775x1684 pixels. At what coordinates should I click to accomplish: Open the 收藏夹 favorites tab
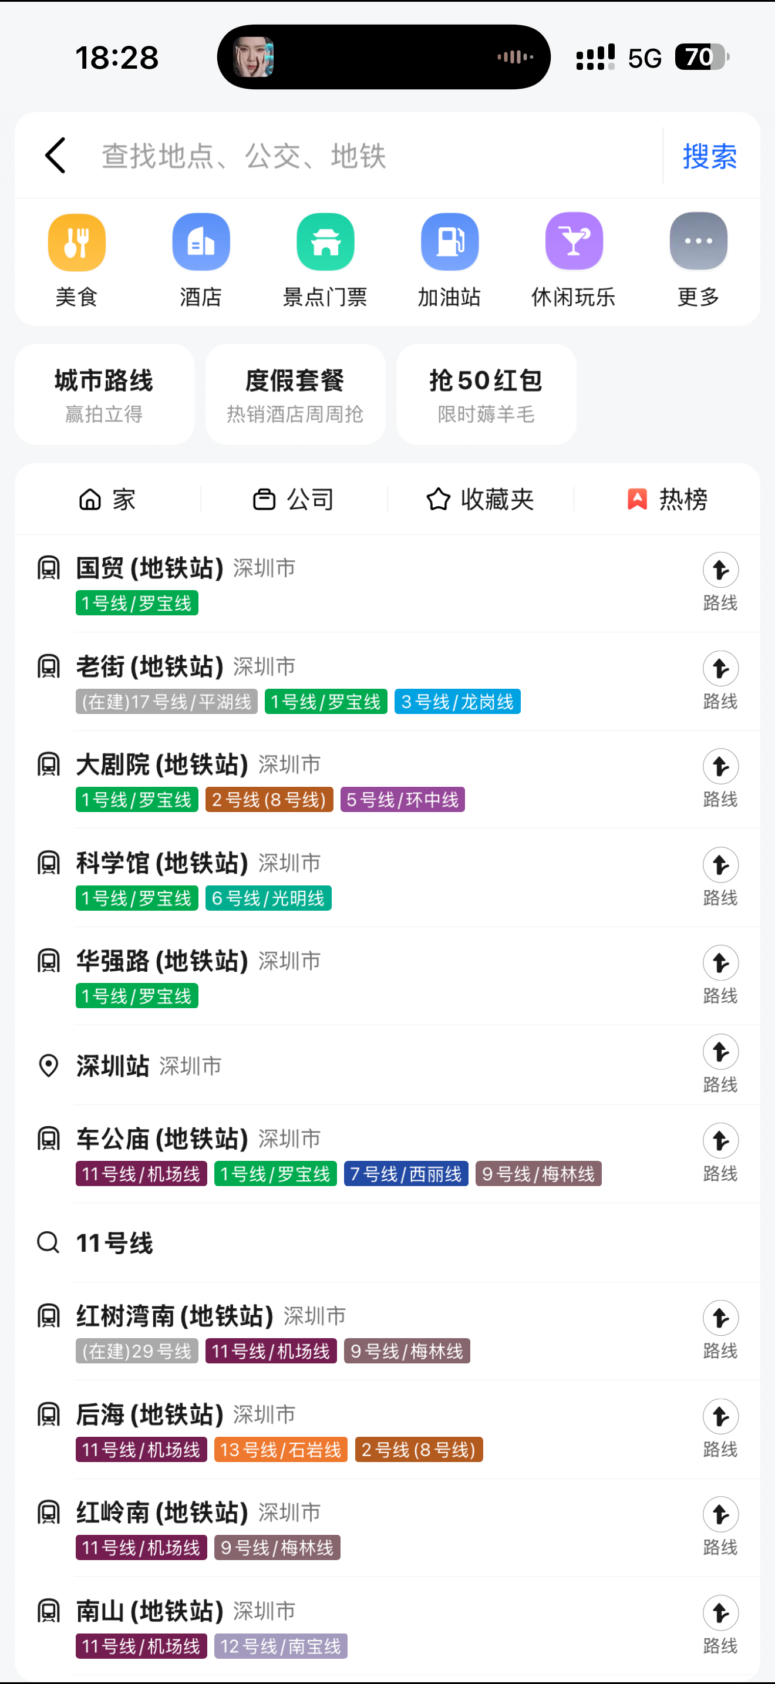[480, 500]
